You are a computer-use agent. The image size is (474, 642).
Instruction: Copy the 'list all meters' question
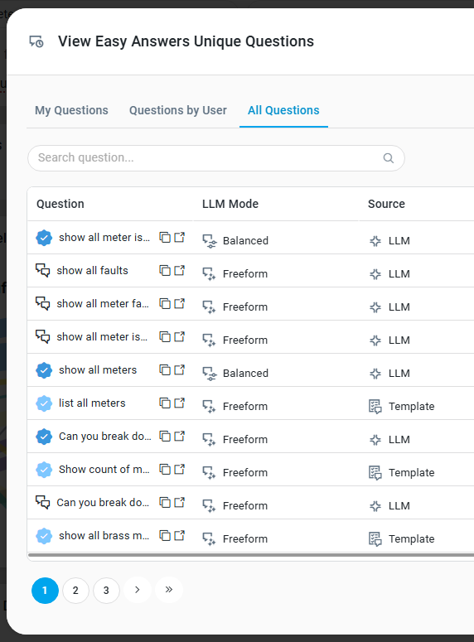[x=165, y=403]
